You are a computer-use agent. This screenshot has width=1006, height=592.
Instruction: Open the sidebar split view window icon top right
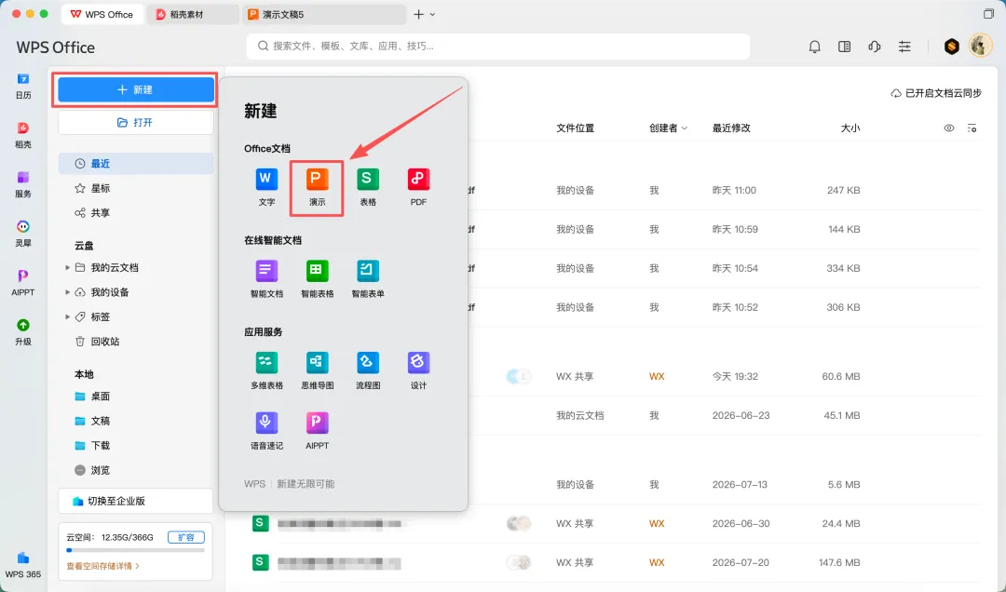click(988, 14)
